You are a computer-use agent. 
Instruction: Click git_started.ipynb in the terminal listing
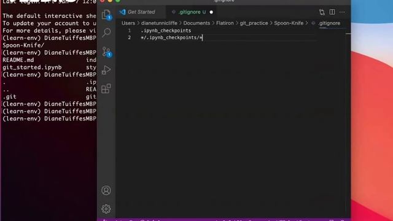point(32,68)
